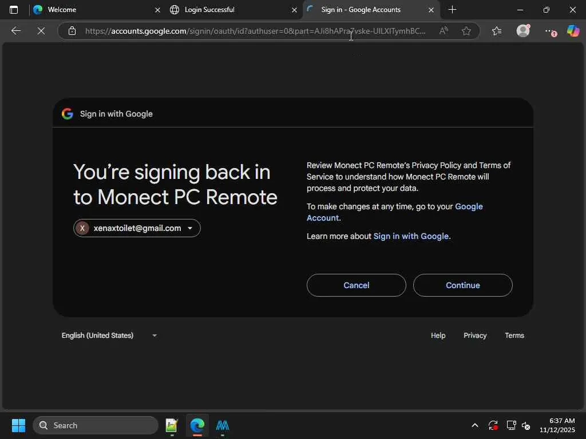Open Monect PC Remote taskbar icon

tap(223, 425)
